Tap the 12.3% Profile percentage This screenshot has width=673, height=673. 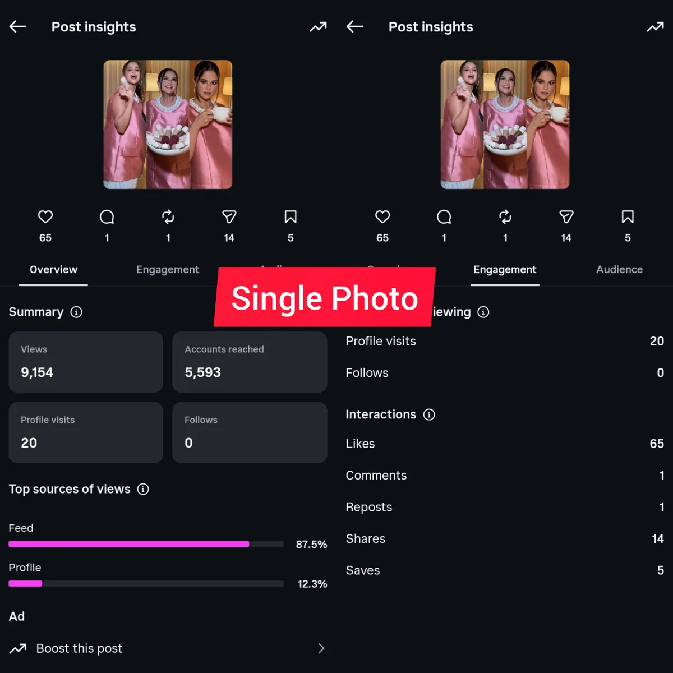pos(312,584)
